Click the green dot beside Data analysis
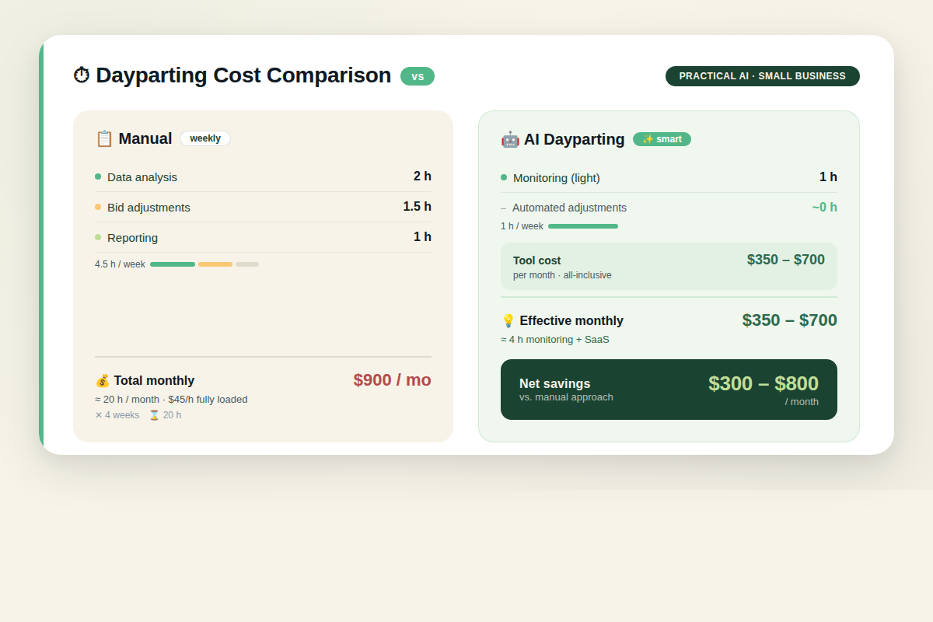Screen dimensions: 933x622 coord(98,176)
